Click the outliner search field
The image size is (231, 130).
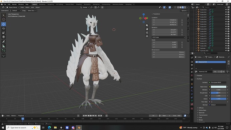pyautogui.click(x=209, y=7)
